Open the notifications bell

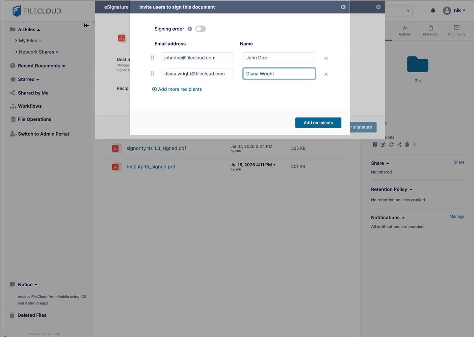[x=433, y=11]
